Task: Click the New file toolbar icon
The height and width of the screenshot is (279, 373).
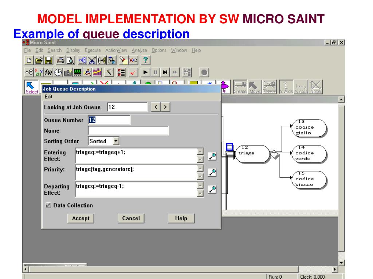Action: point(29,60)
